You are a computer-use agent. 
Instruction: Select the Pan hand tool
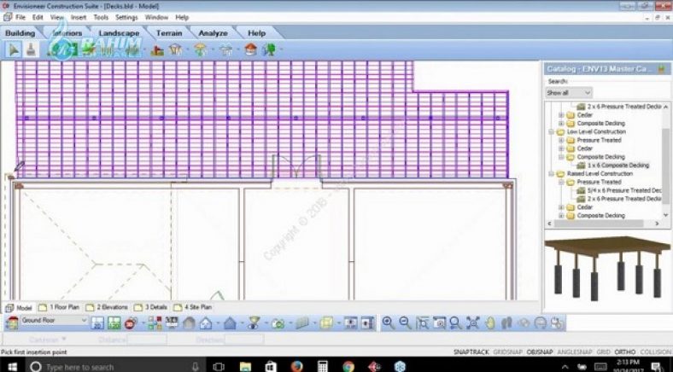tap(489, 323)
